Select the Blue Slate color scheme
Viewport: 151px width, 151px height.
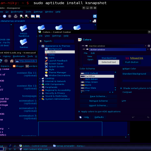97,88
